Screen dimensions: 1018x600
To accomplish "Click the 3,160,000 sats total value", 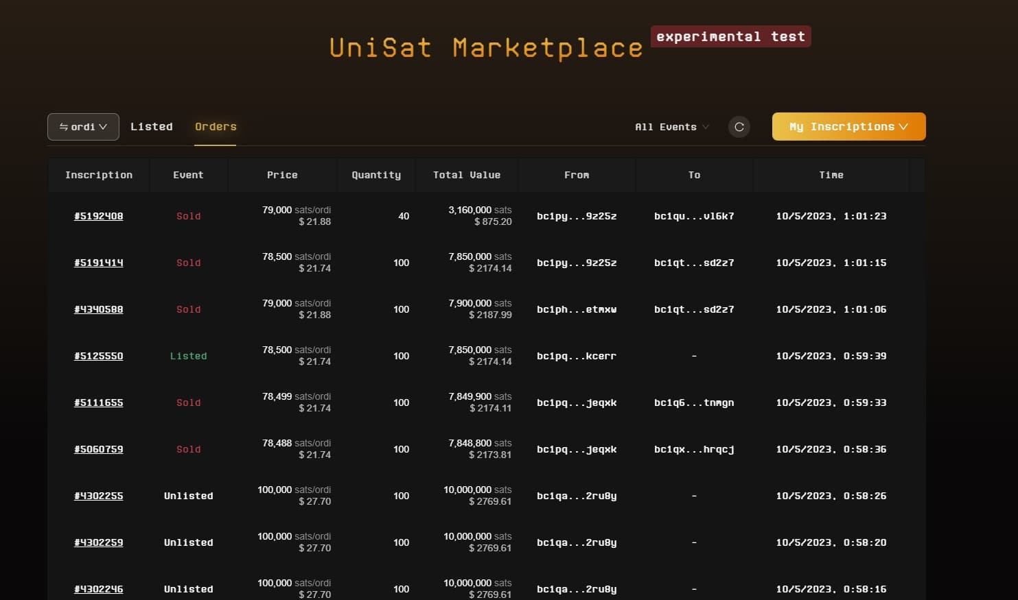I will [480, 210].
